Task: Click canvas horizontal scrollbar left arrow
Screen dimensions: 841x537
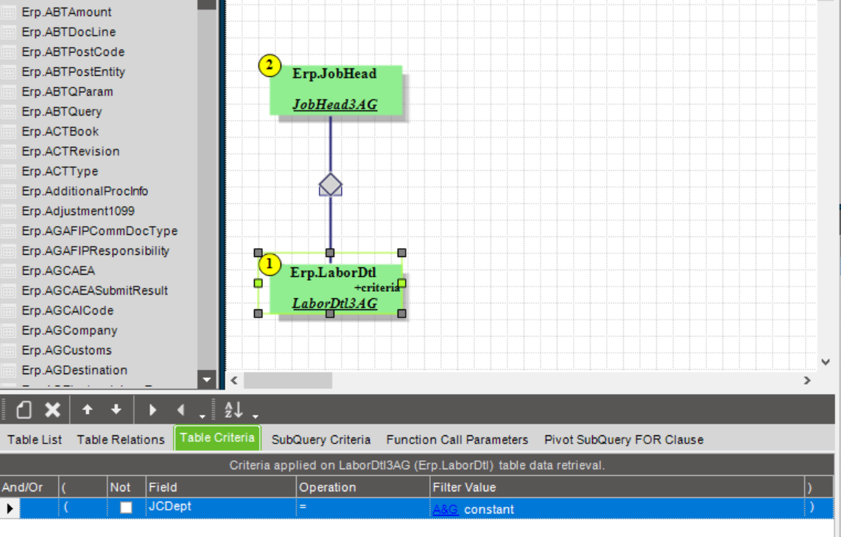Action: pyautogui.click(x=234, y=380)
